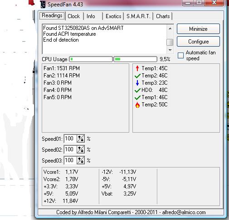Switch to the Info tab

point(91,16)
